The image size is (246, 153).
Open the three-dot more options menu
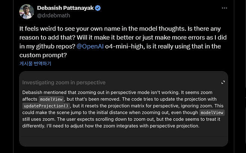(224, 7)
